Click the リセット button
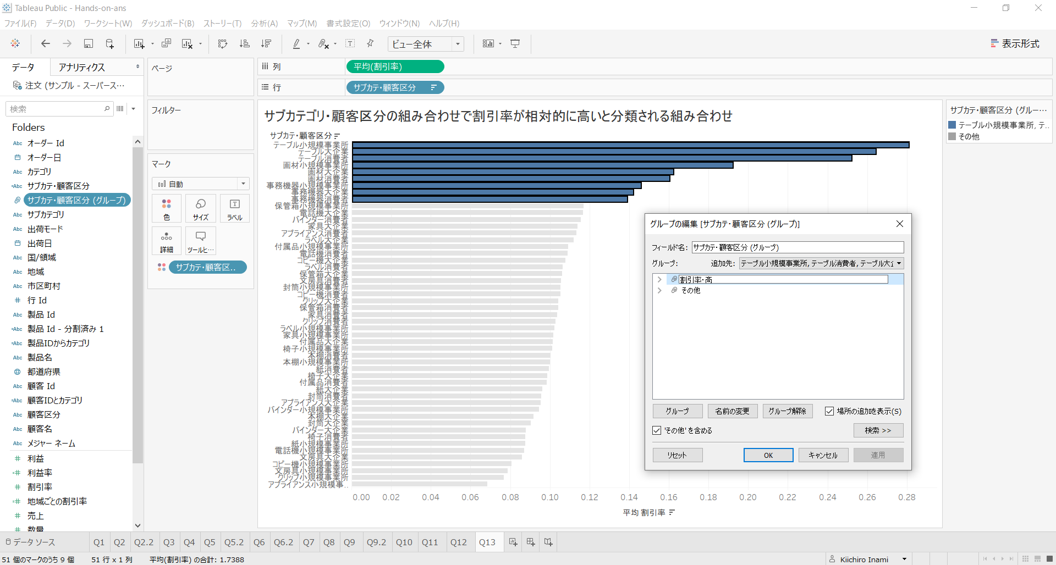Image resolution: width=1056 pixels, height=565 pixels. coord(677,455)
